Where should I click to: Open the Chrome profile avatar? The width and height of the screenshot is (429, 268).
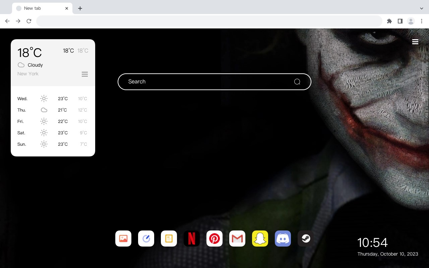click(x=411, y=21)
